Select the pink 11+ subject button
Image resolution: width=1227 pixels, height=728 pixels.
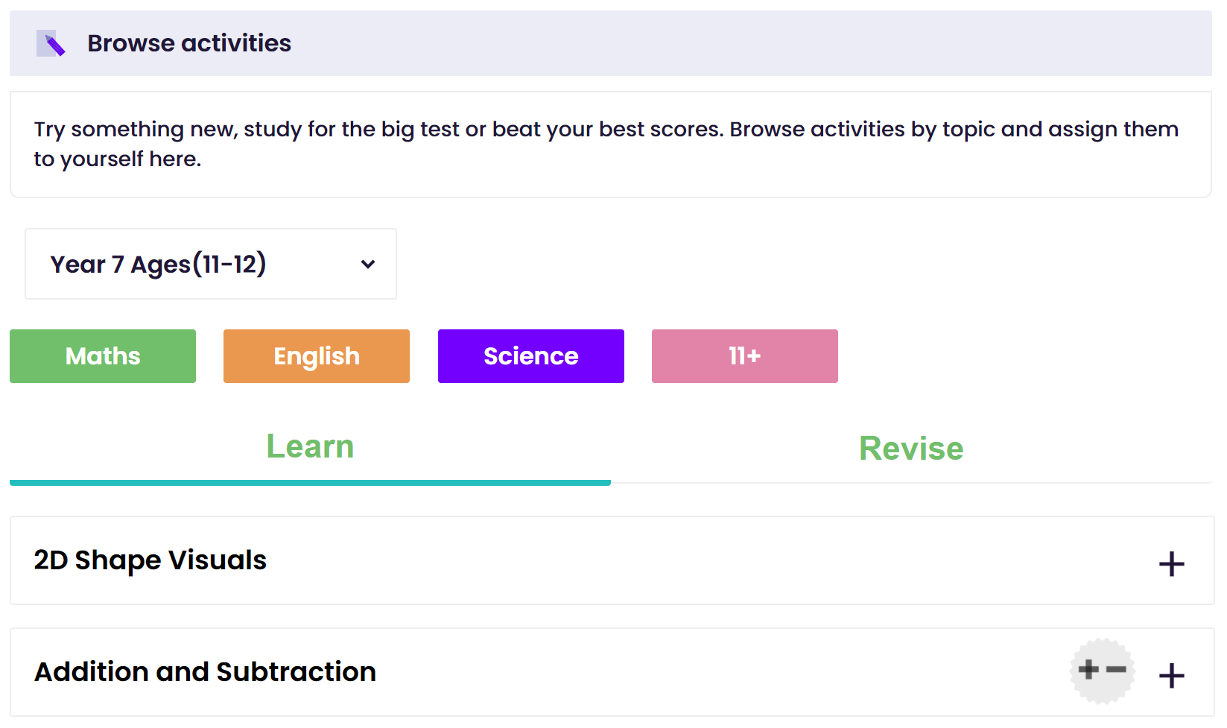745,356
